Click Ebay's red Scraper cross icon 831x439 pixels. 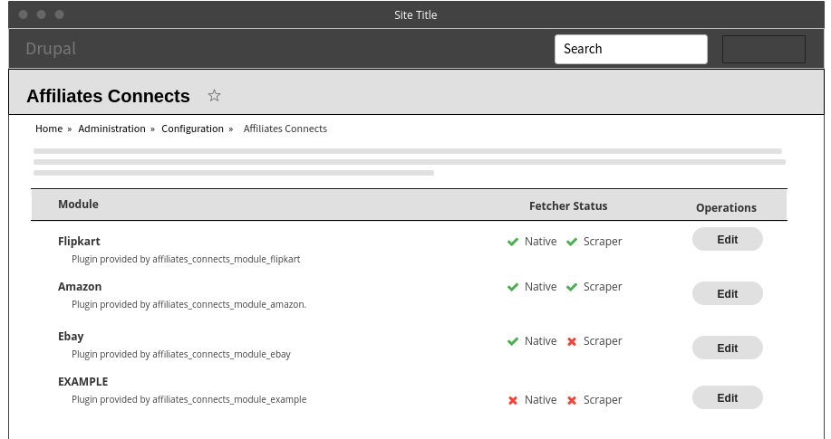coord(572,341)
